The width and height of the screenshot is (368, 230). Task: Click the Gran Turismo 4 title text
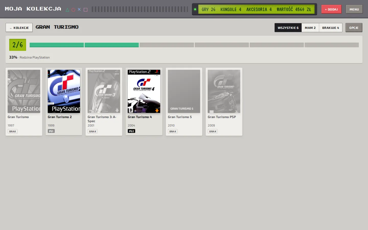tap(140, 117)
